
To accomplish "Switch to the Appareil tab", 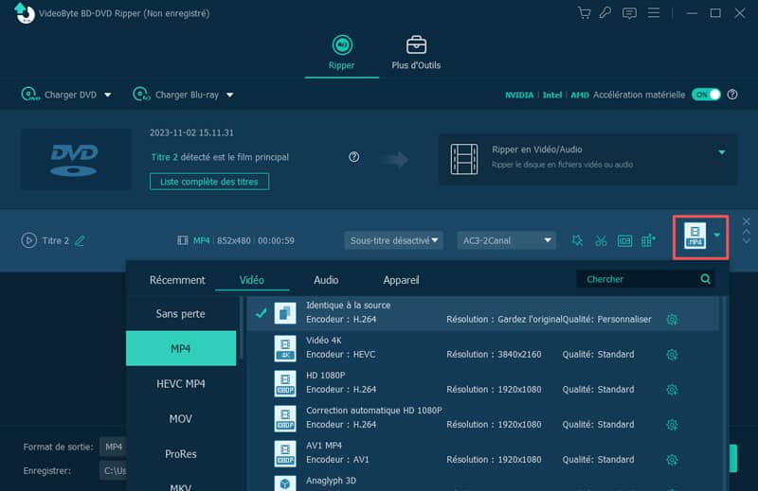I will 401,280.
